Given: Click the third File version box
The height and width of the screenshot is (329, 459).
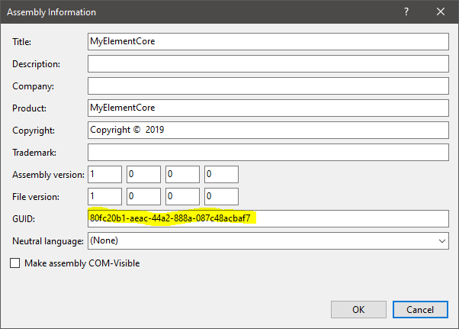Looking at the screenshot, I should click(x=182, y=196).
